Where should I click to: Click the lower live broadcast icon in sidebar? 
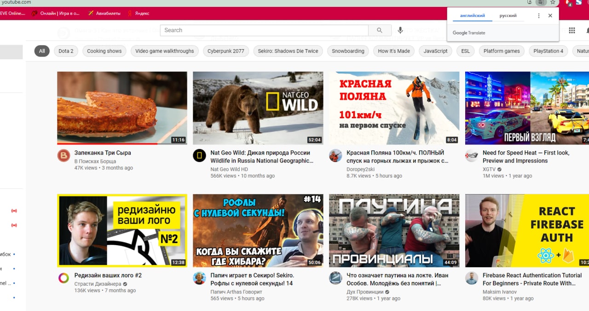pyautogui.click(x=14, y=225)
